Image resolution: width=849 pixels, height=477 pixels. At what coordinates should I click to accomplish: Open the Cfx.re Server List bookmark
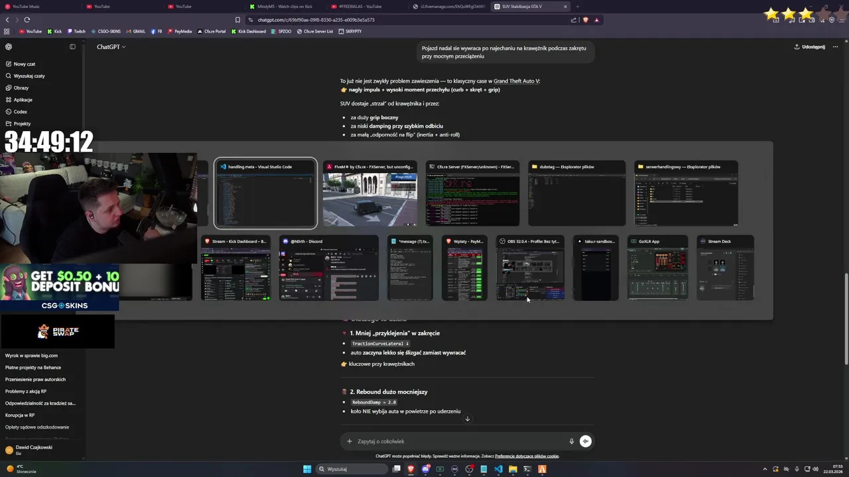pos(315,31)
